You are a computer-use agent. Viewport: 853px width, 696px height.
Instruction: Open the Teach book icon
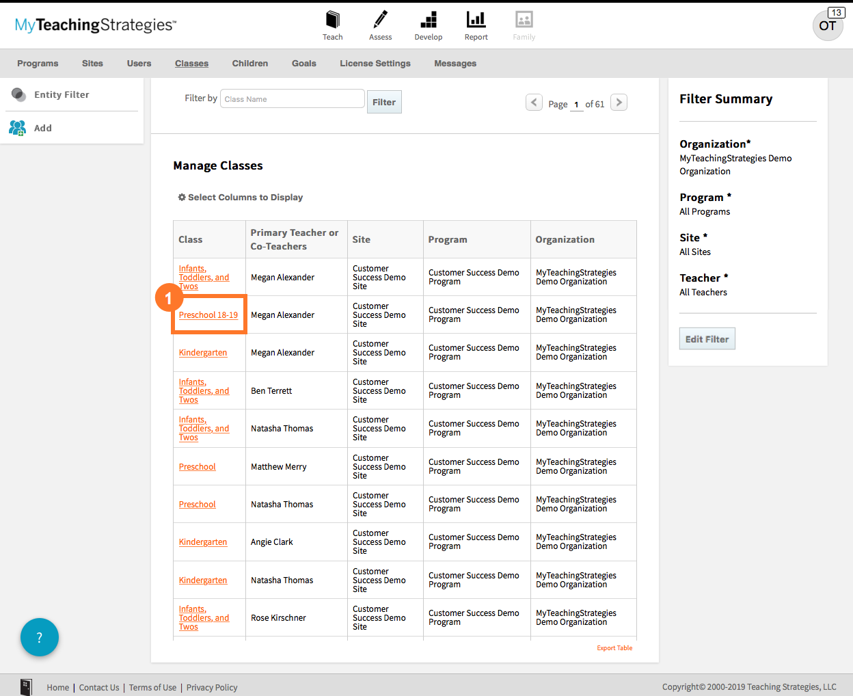coord(333,20)
